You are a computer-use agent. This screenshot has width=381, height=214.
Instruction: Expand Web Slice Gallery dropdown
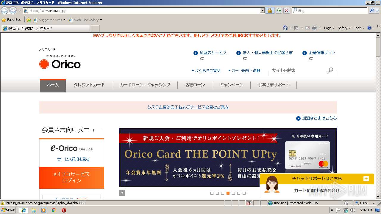pos(101,20)
